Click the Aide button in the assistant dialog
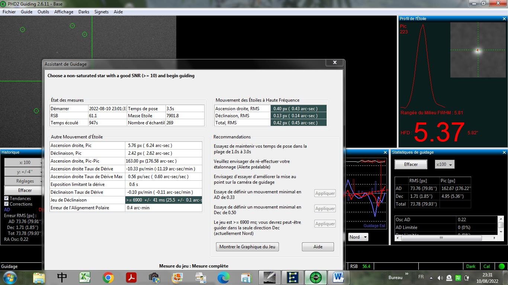 pyautogui.click(x=318, y=247)
